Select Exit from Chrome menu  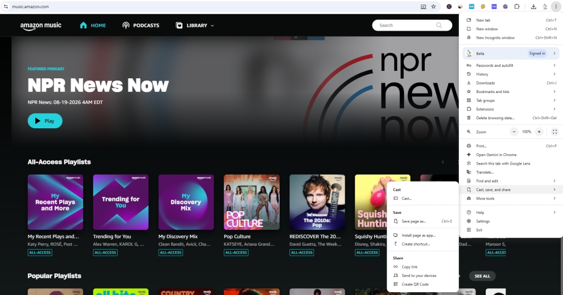point(511,230)
